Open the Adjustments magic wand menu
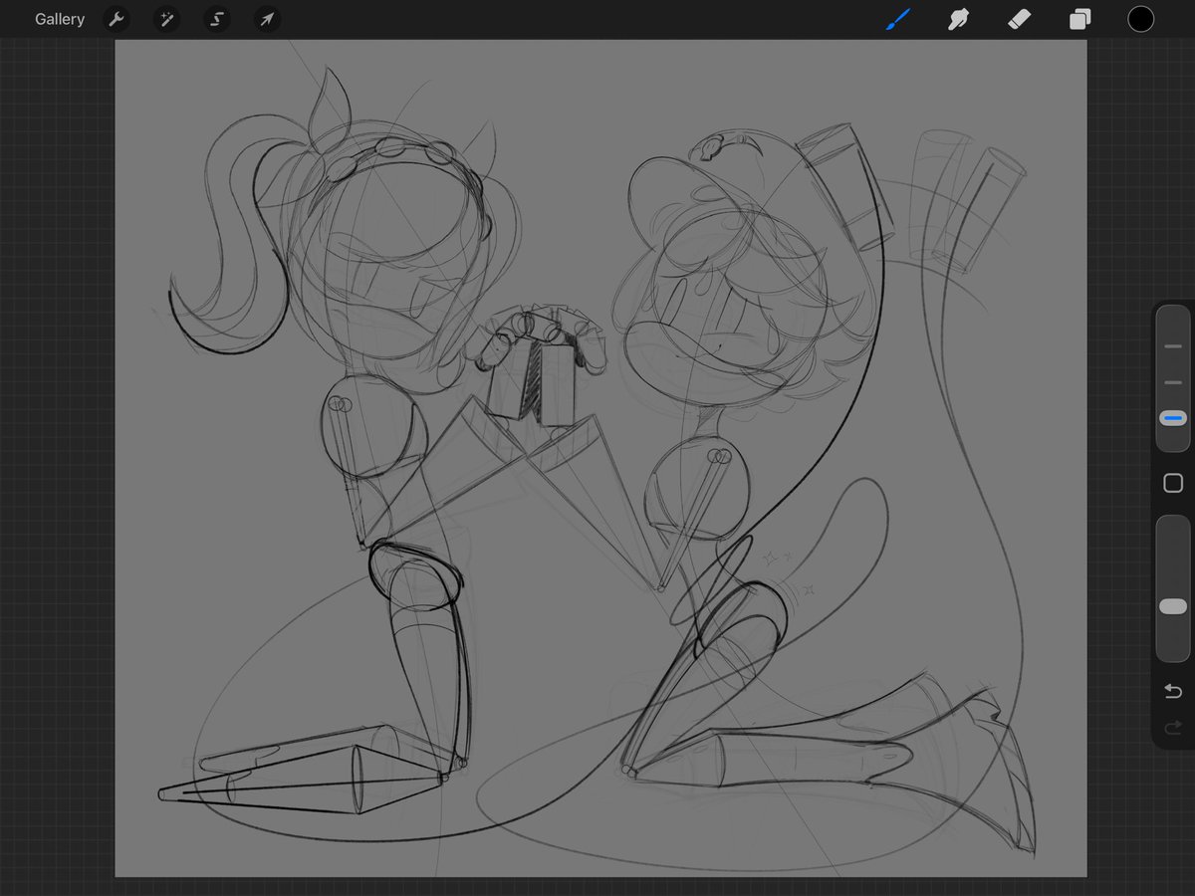The image size is (1195, 896). tap(166, 19)
